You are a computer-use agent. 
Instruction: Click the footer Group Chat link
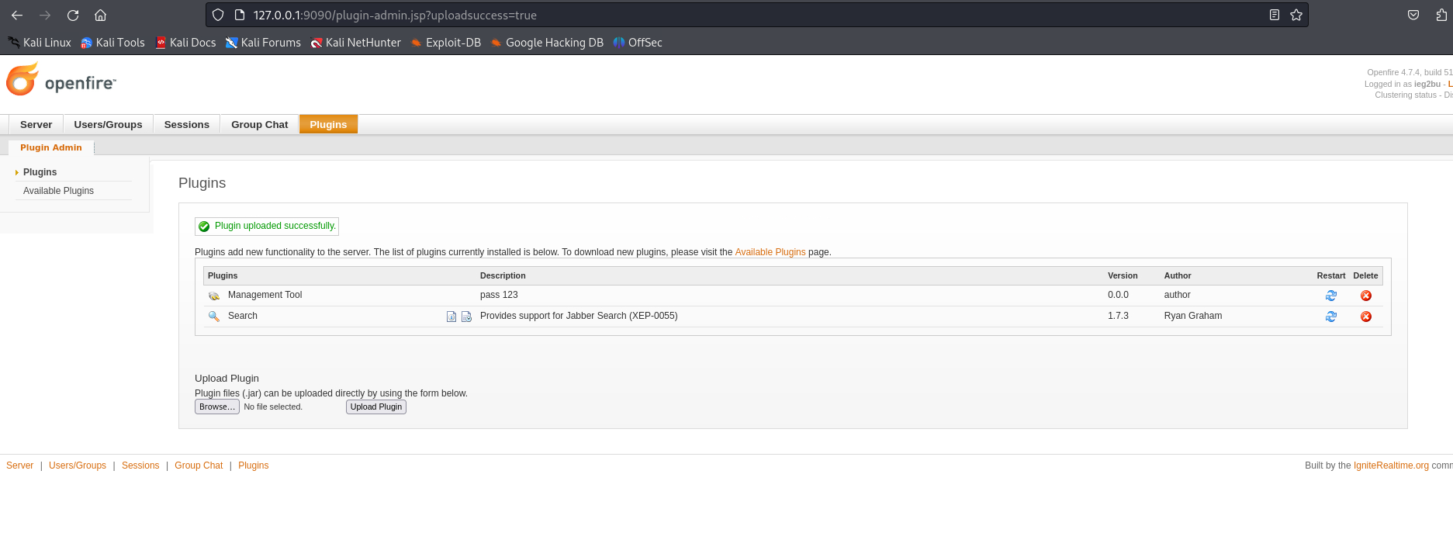[x=199, y=466]
